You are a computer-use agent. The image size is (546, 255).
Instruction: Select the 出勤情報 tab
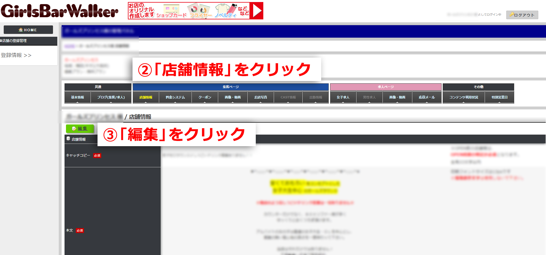coord(316,97)
